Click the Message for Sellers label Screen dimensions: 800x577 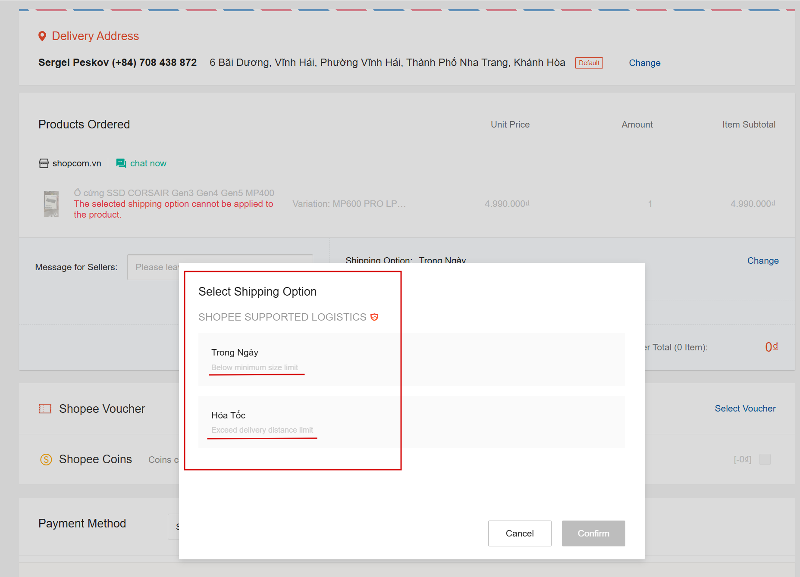(x=76, y=267)
